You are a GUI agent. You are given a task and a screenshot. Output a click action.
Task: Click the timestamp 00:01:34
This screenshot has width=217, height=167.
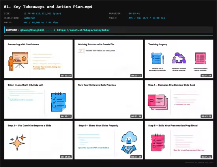(206, 76)
